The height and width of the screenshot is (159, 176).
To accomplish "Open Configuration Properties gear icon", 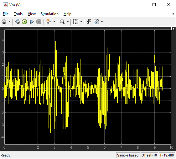I will (x=4, y=22).
